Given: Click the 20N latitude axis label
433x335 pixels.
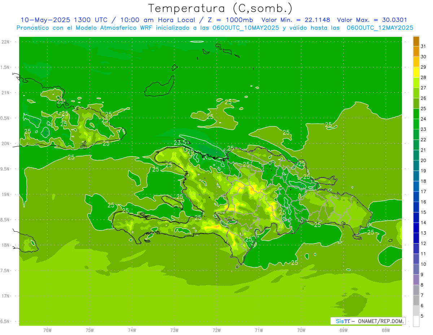Looking at the screenshot, I should (x=5, y=143).
